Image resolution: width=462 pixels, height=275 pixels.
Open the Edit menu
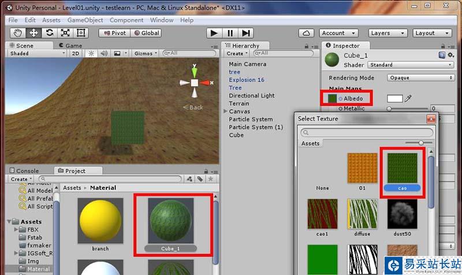tap(30, 20)
